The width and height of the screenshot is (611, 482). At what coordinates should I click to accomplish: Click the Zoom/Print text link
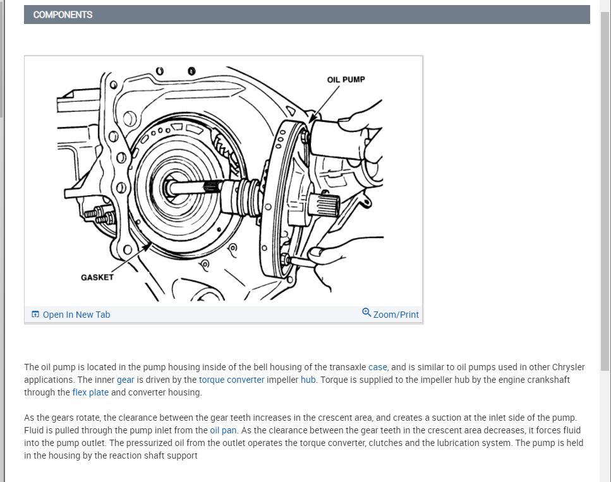[x=396, y=315]
